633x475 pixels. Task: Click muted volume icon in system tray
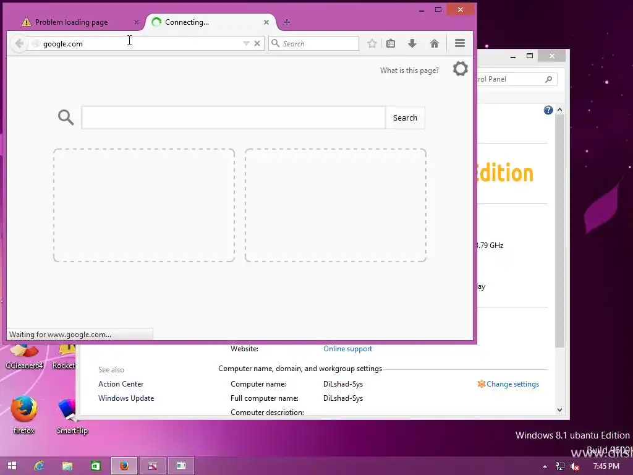point(575,466)
